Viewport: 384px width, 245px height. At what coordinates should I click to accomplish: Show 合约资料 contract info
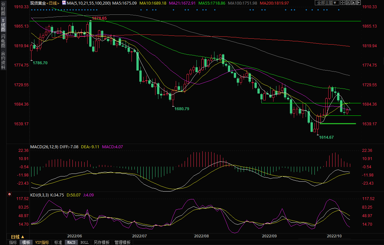(3, 60)
